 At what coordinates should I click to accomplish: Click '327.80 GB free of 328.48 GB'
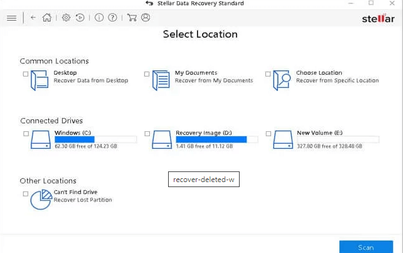(x=330, y=146)
